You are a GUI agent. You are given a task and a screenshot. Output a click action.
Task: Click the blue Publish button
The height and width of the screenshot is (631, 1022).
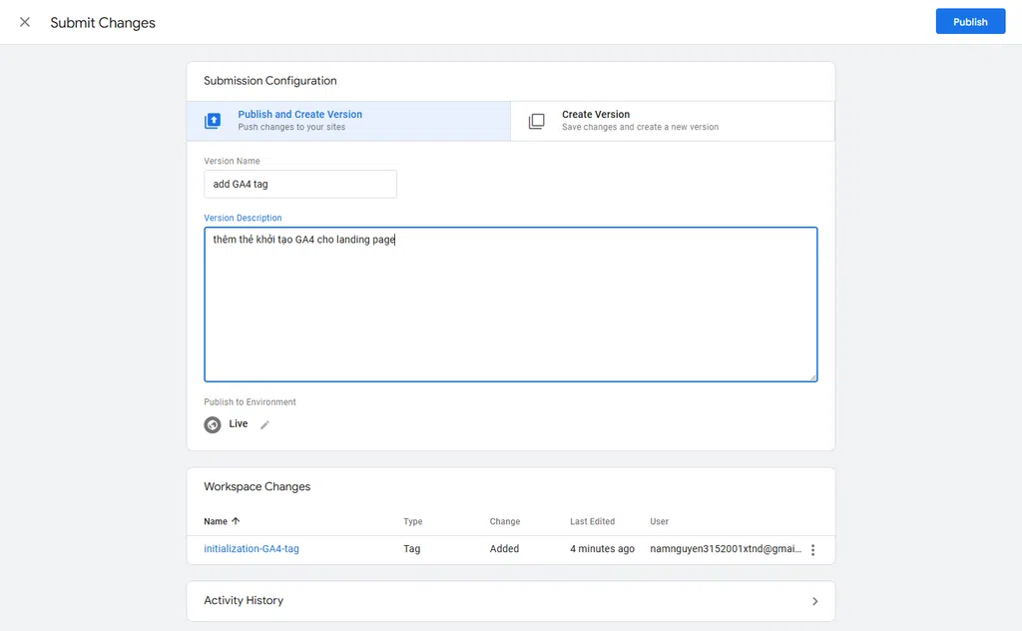click(x=969, y=22)
